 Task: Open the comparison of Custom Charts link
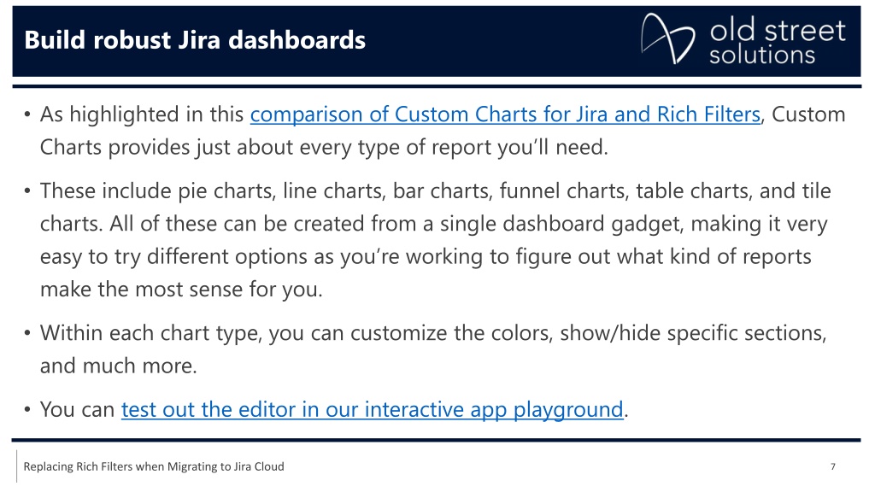[x=505, y=114]
